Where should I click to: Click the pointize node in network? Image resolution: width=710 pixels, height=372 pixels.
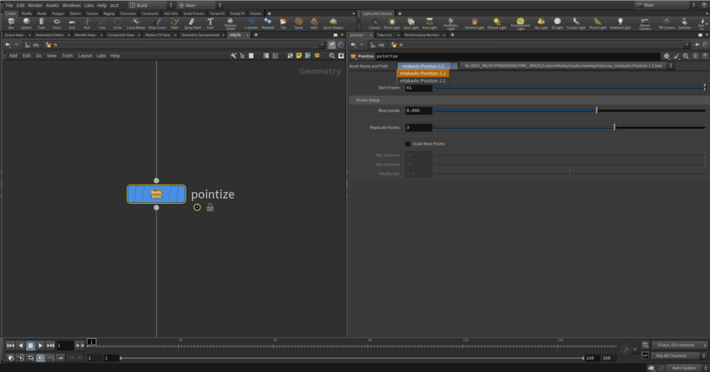(x=156, y=194)
